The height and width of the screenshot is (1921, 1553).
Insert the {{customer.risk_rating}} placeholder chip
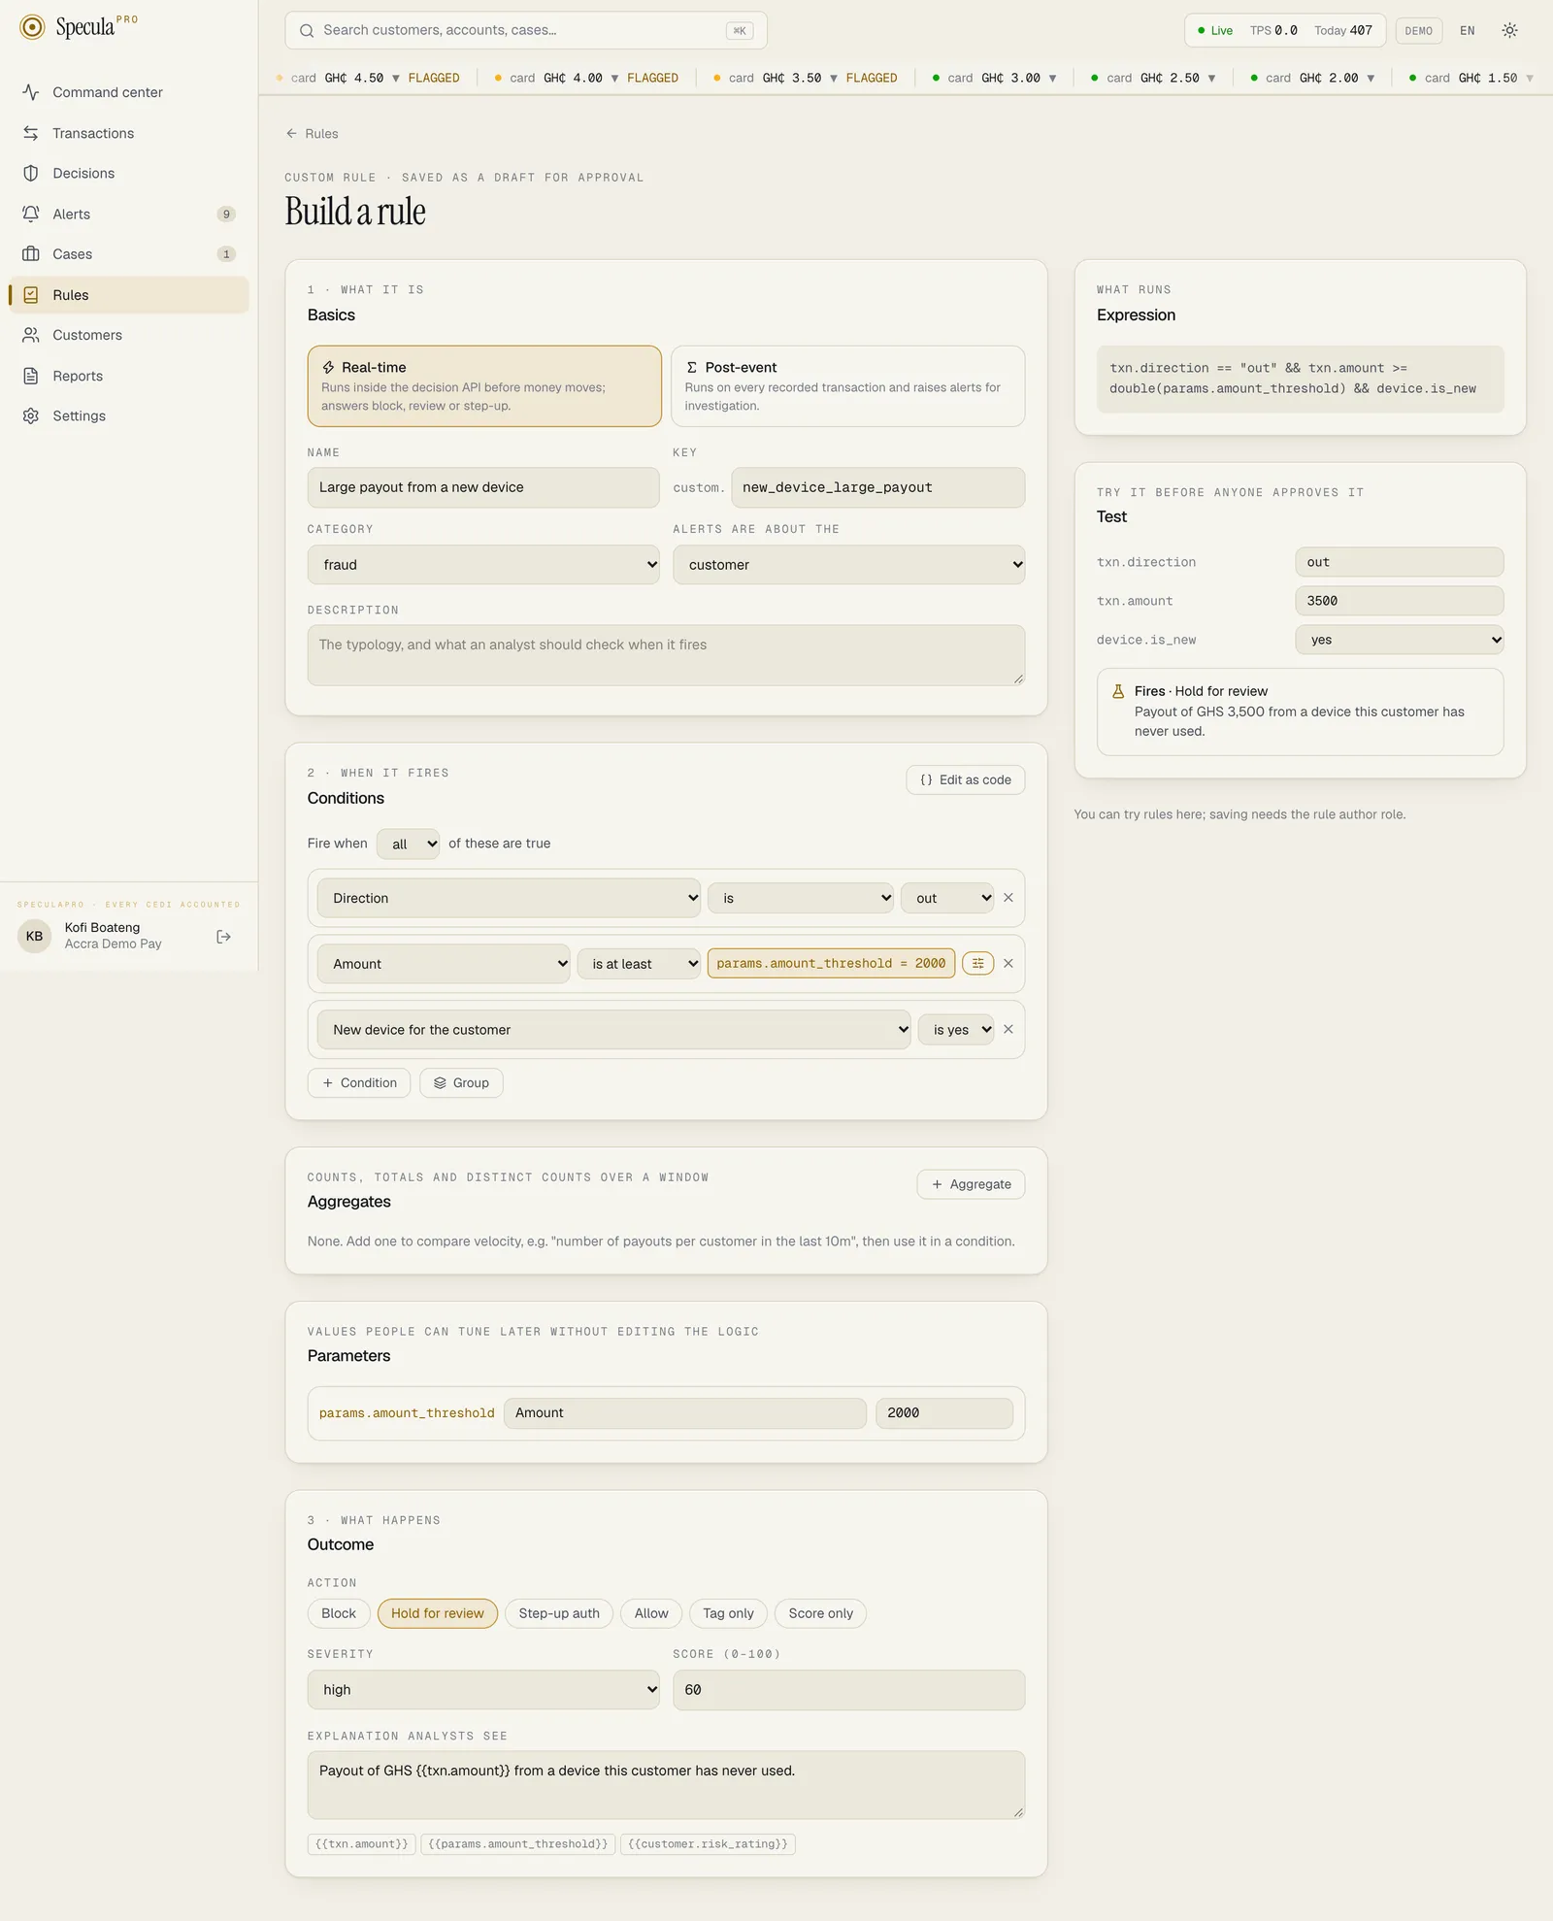[708, 1843]
